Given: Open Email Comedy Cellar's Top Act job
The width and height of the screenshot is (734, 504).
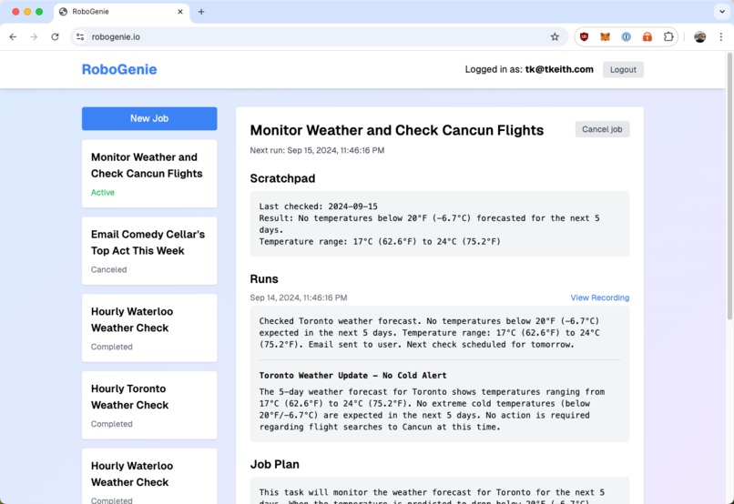Looking at the screenshot, I should tap(149, 250).
